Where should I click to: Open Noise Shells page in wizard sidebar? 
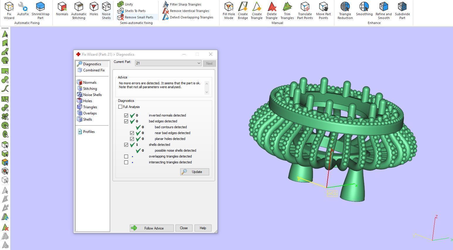tap(92, 95)
